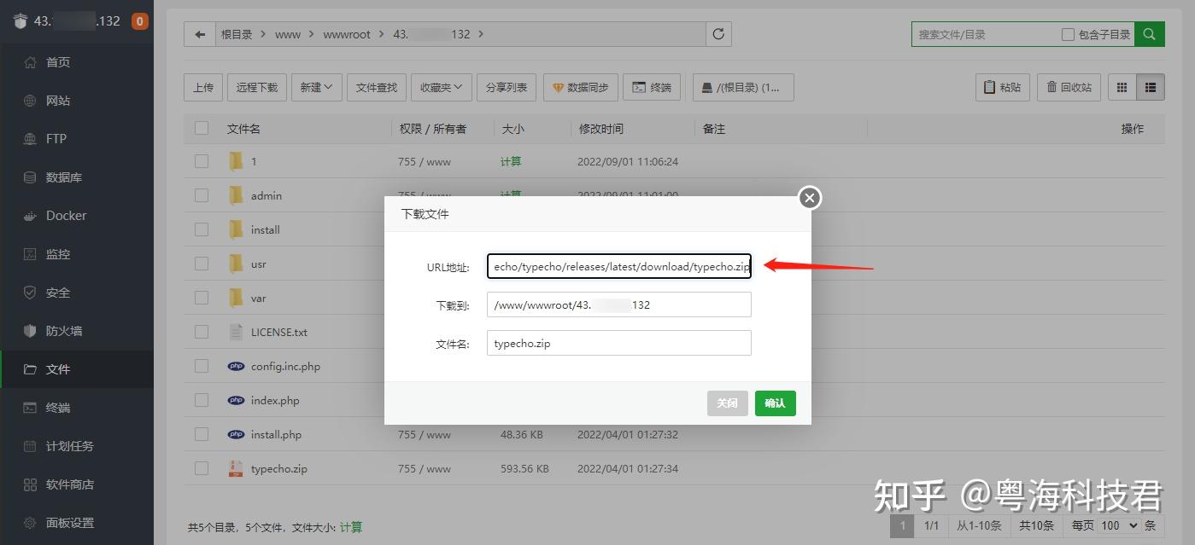Screen dimensions: 1195x545
Task: Click grey 关闭 close button in dialog
Action: click(728, 403)
